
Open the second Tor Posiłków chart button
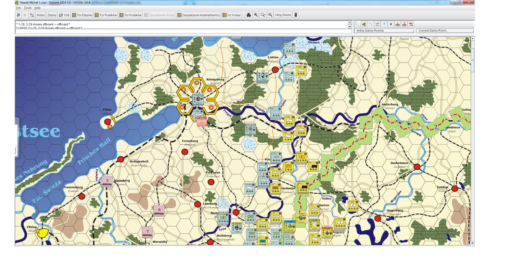pyautogui.click(x=106, y=15)
